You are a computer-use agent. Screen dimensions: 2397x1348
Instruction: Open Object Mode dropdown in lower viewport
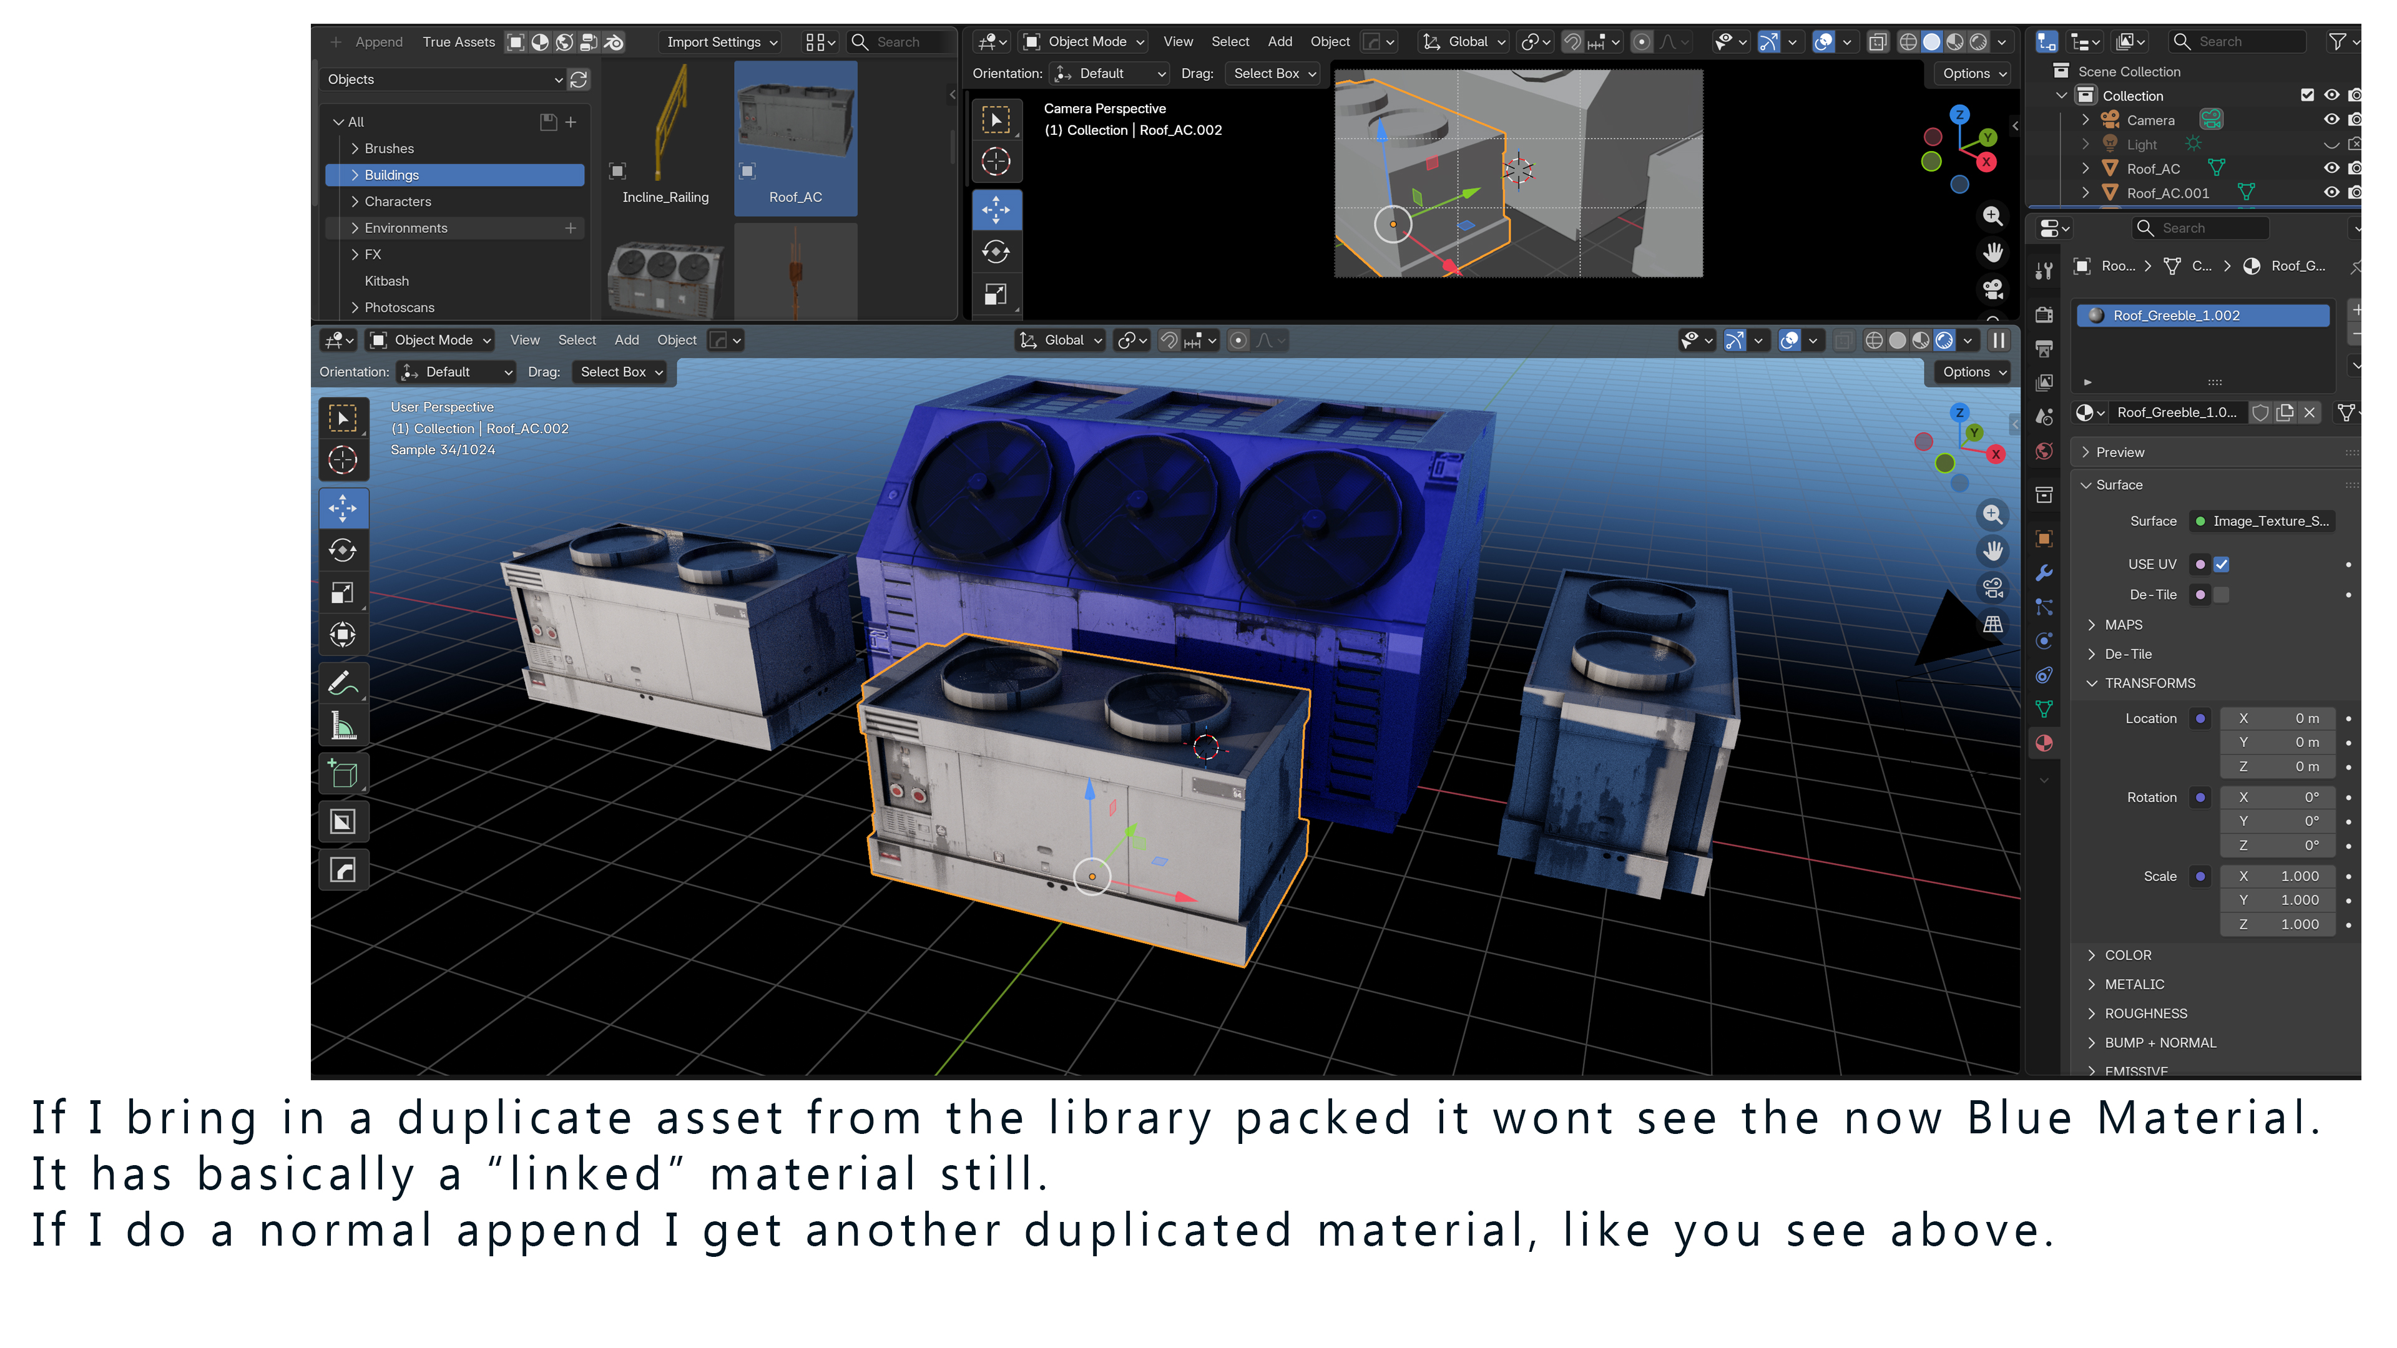coord(431,341)
